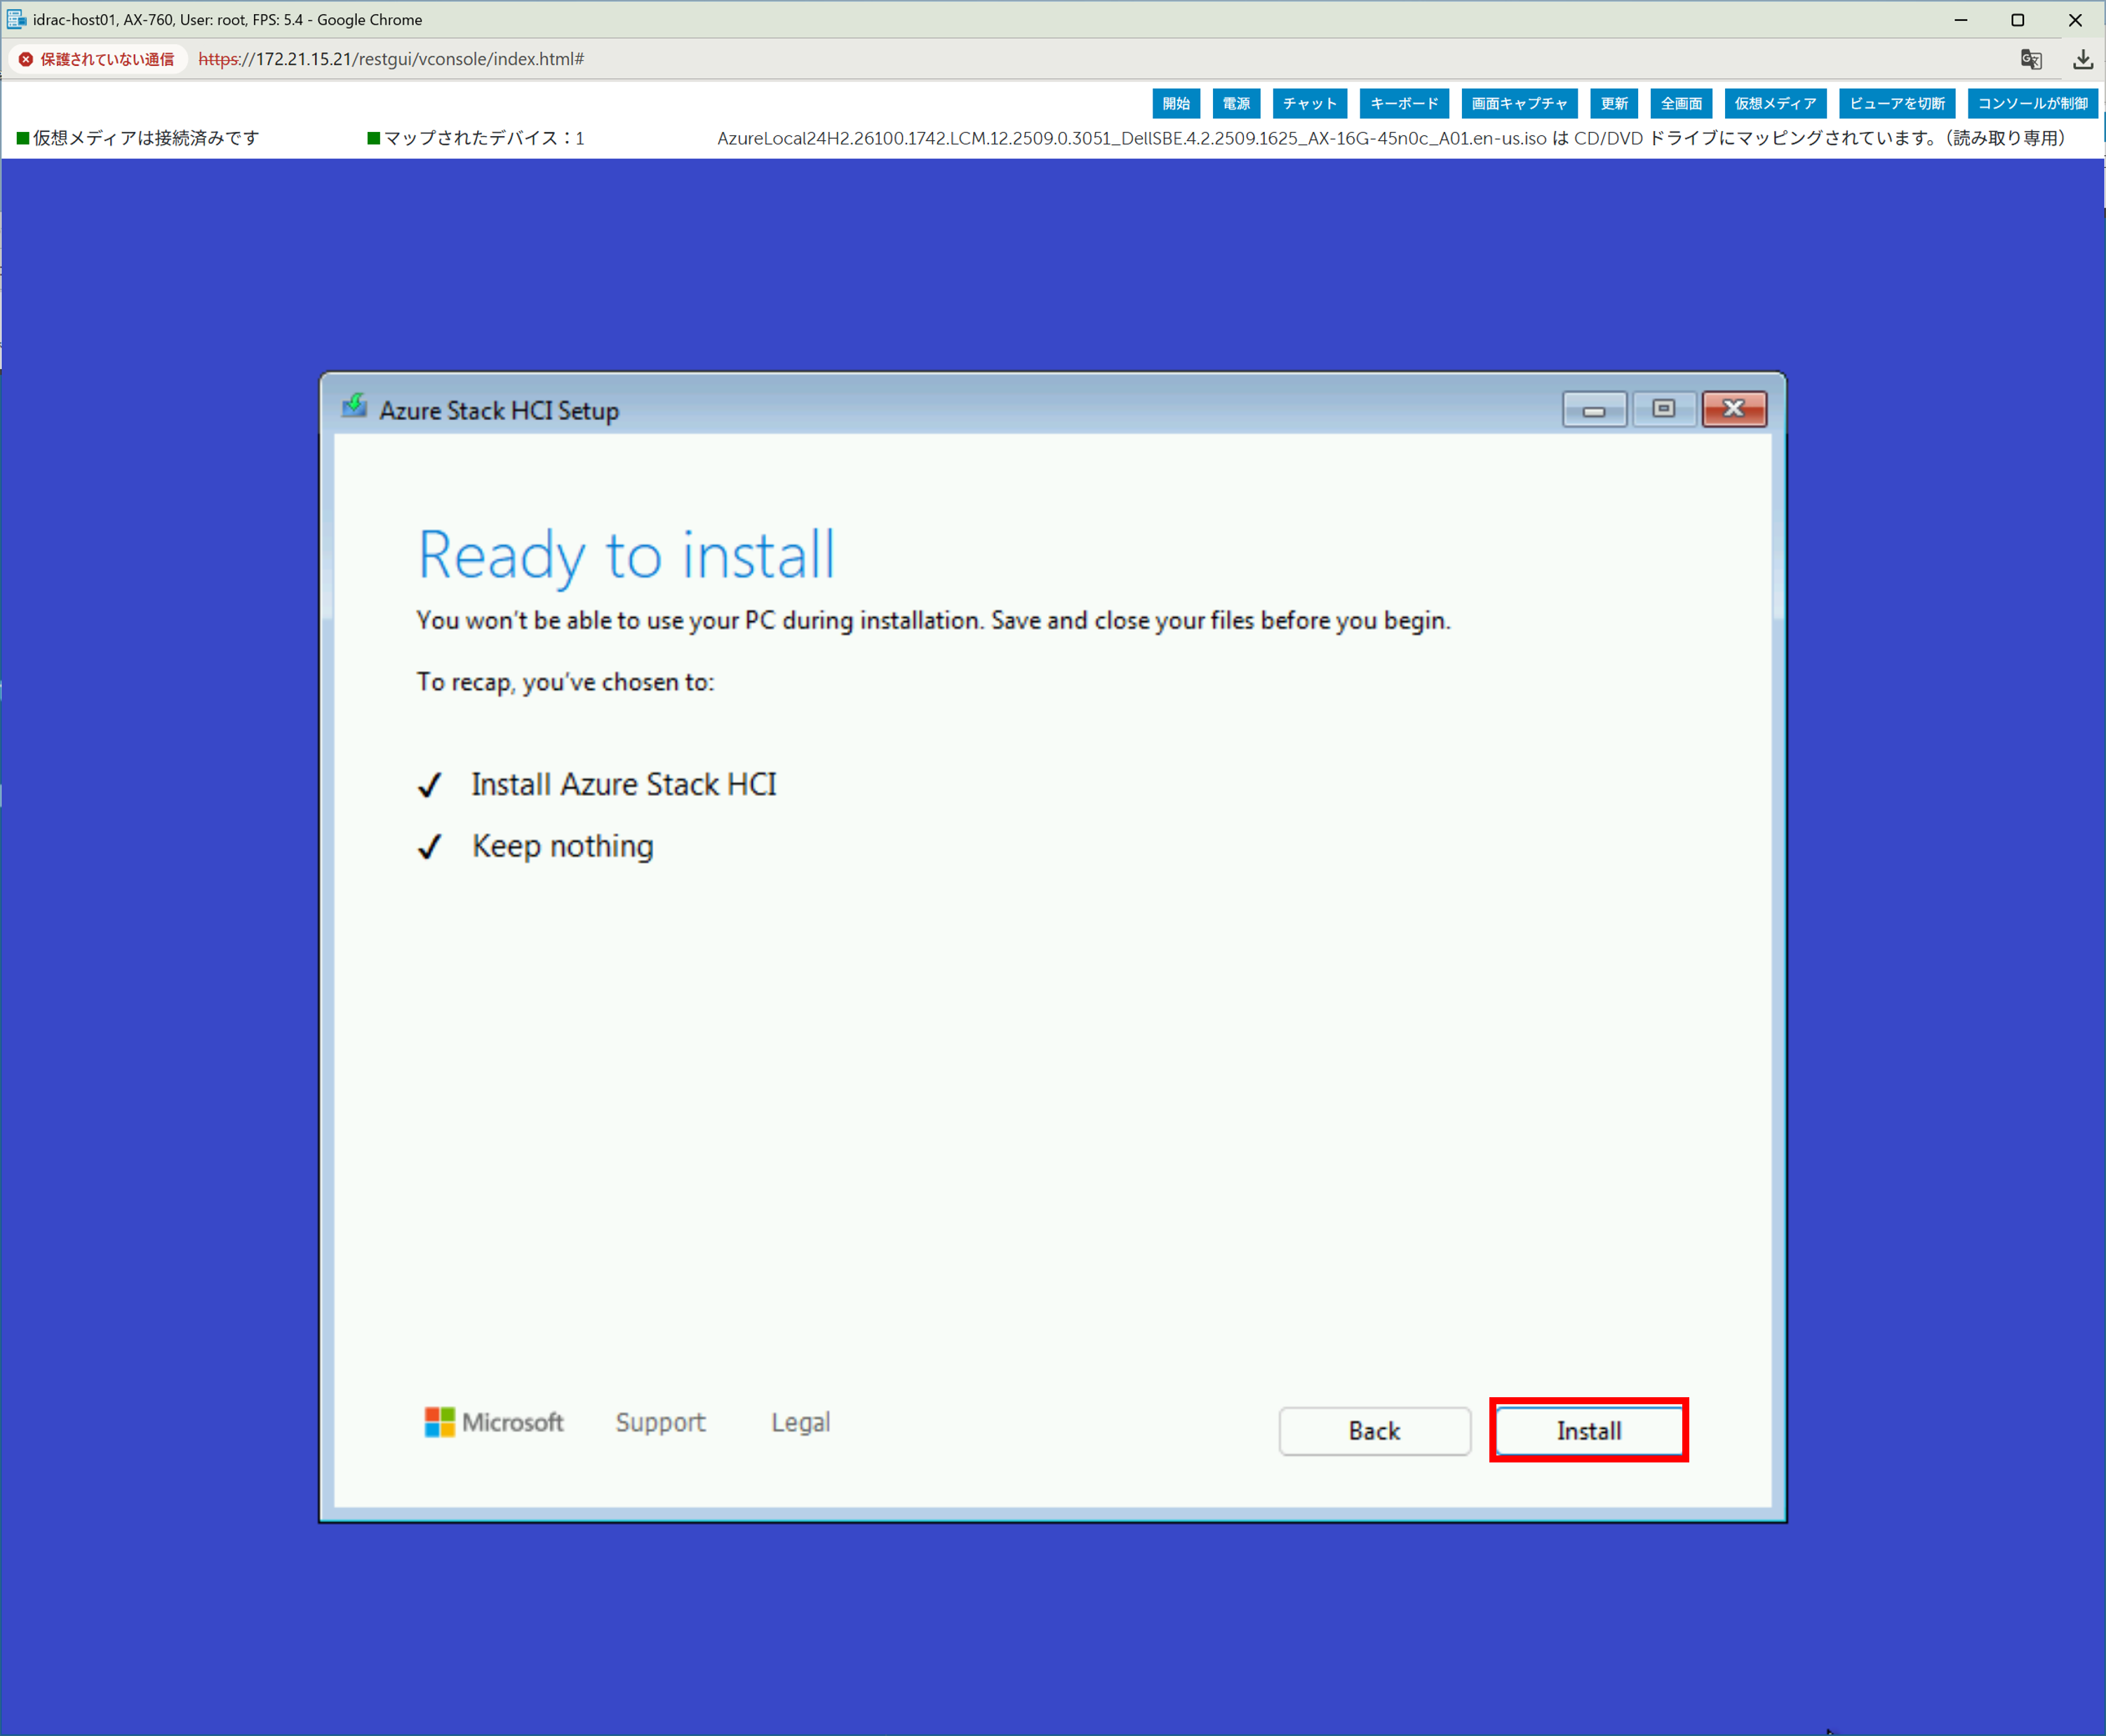
Task: Switch to 全画面 full screen mode
Action: (x=1681, y=103)
